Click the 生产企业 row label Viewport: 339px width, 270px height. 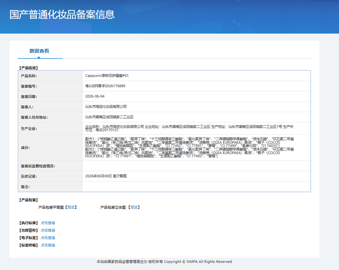tap(29, 129)
